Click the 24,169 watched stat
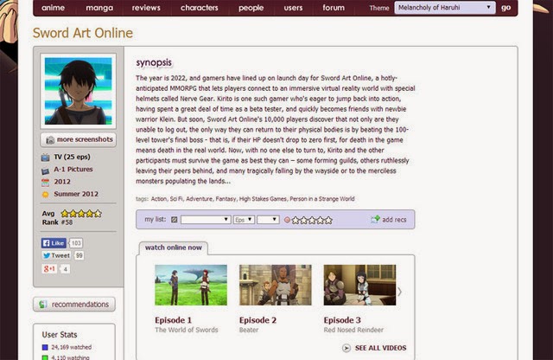Screen dimensions: 553x360 click(x=71, y=347)
